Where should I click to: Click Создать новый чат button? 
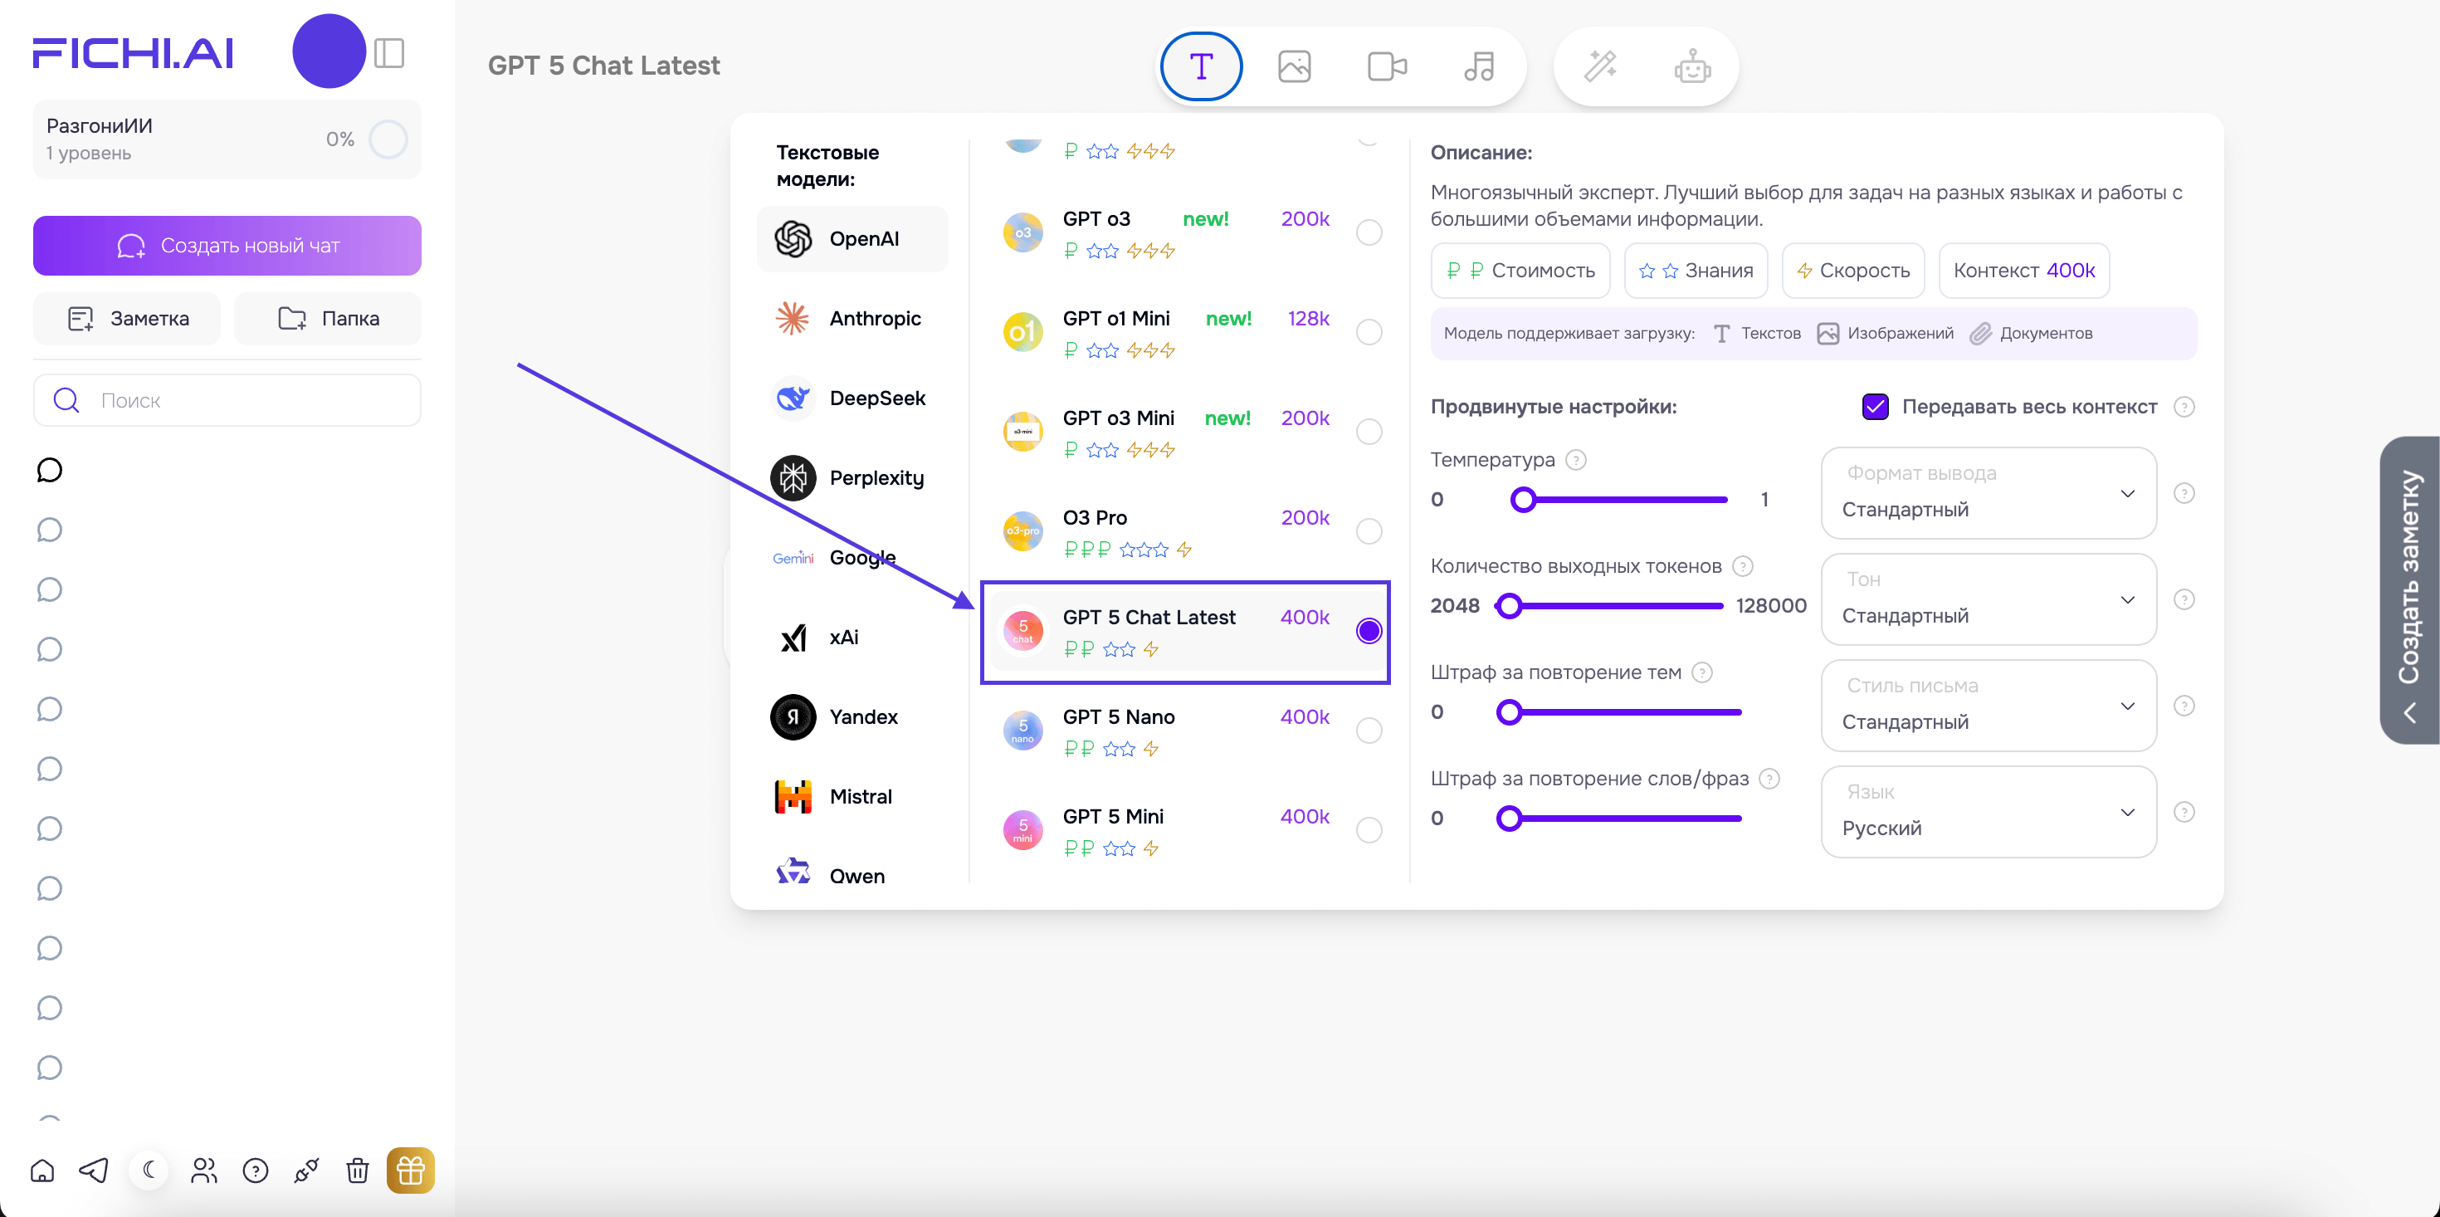pyautogui.click(x=227, y=246)
